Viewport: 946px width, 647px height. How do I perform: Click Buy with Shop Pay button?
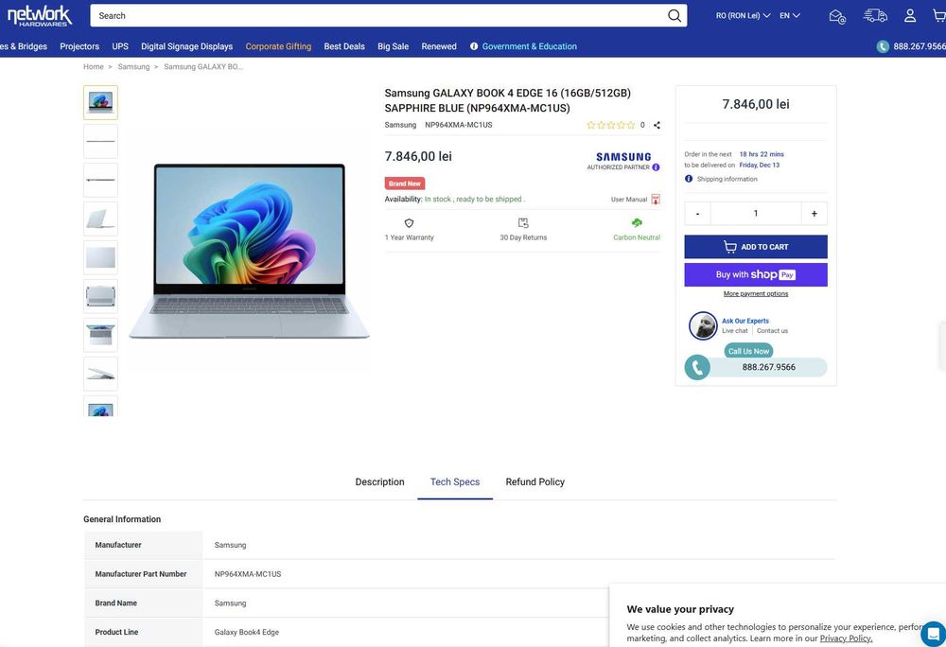tap(755, 274)
